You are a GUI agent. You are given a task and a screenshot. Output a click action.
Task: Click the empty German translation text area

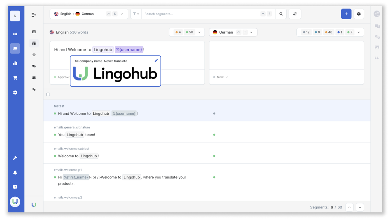287,55
